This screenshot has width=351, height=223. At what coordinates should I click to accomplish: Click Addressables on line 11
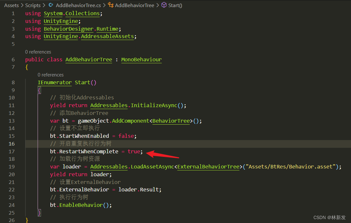pyautogui.click(x=109, y=105)
